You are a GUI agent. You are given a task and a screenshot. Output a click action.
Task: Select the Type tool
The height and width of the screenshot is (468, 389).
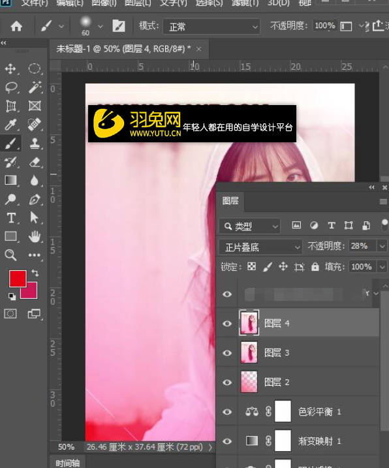point(10,218)
